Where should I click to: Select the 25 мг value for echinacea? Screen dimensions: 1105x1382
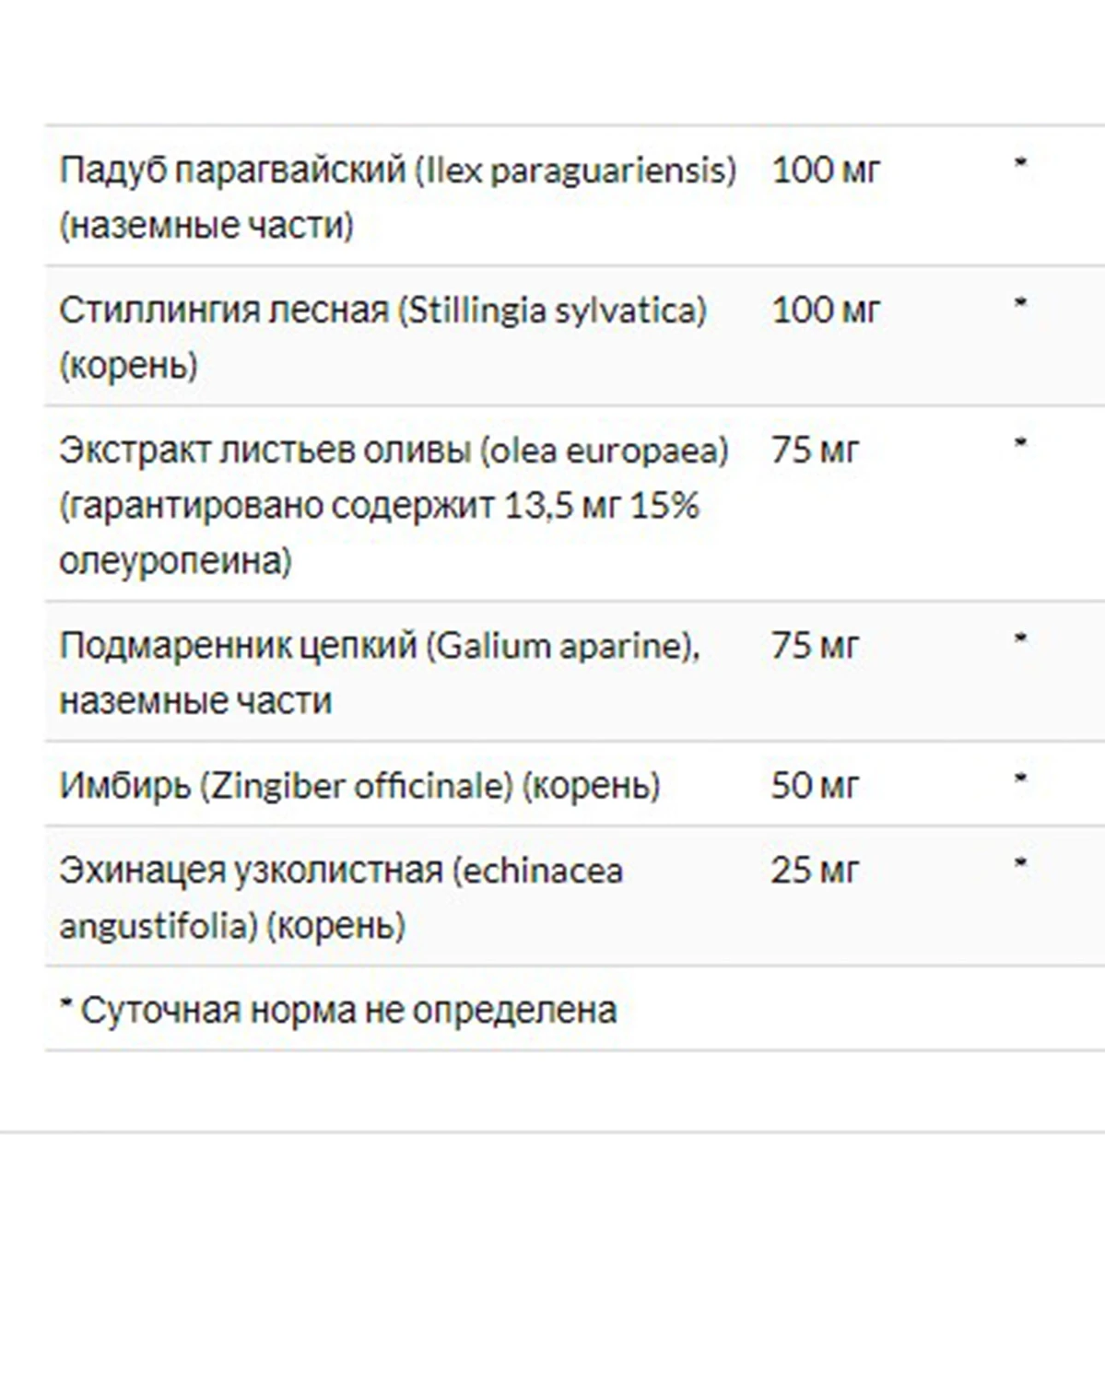tap(815, 870)
